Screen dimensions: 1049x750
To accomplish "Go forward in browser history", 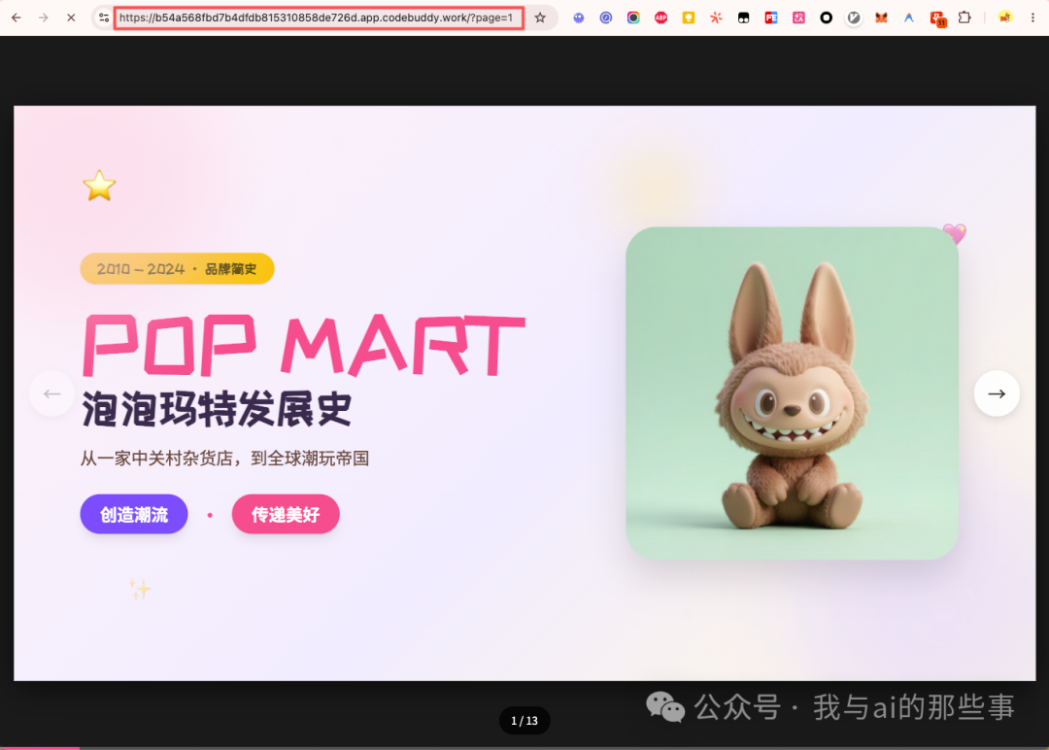I will tap(44, 17).
